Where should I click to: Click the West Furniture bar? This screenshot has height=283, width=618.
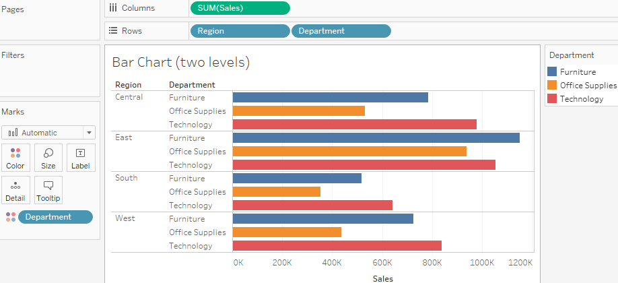pos(323,219)
